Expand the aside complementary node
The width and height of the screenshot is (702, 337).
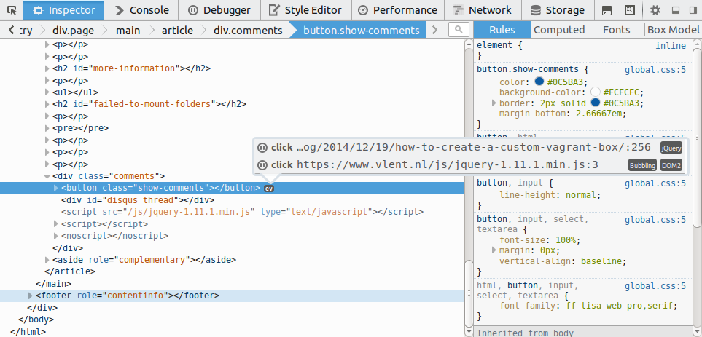coord(47,260)
